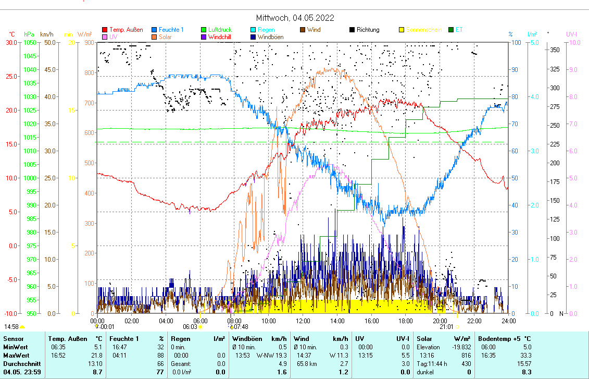Click the 06:03 sunrise time label

coord(190,327)
